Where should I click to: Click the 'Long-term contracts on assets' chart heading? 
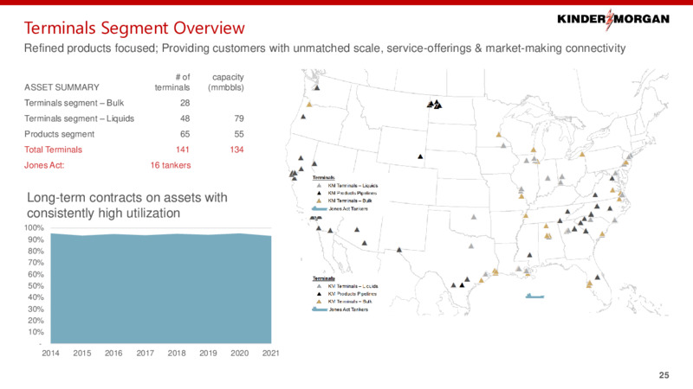(127, 205)
